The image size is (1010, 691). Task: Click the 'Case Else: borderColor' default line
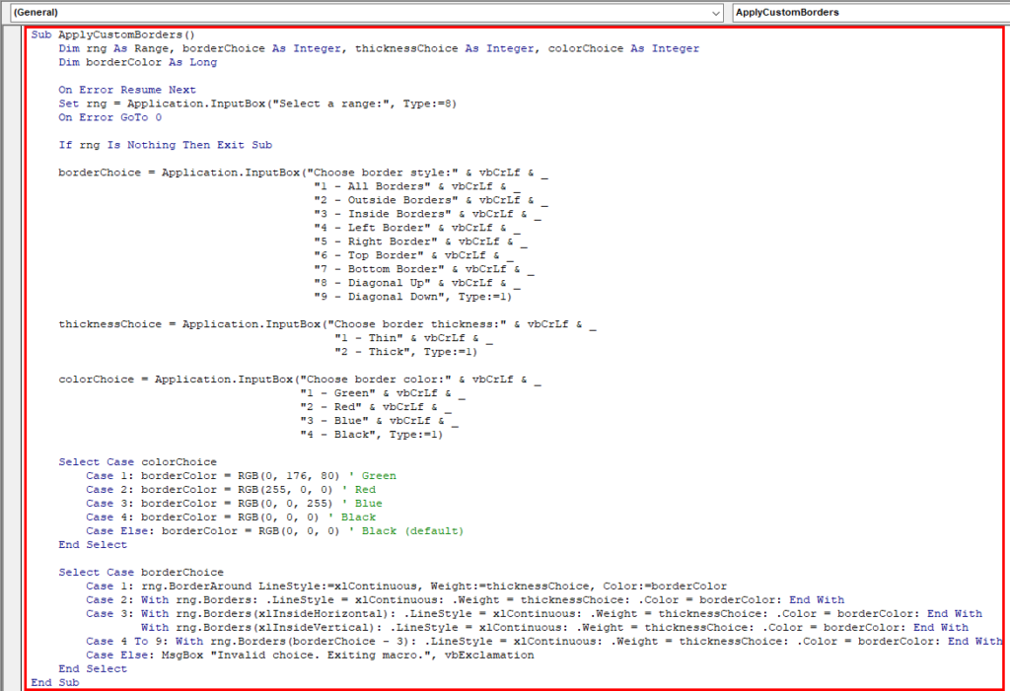(x=274, y=531)
